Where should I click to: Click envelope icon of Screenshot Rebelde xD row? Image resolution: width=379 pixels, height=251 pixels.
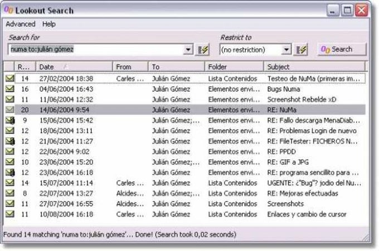[9, 99]
